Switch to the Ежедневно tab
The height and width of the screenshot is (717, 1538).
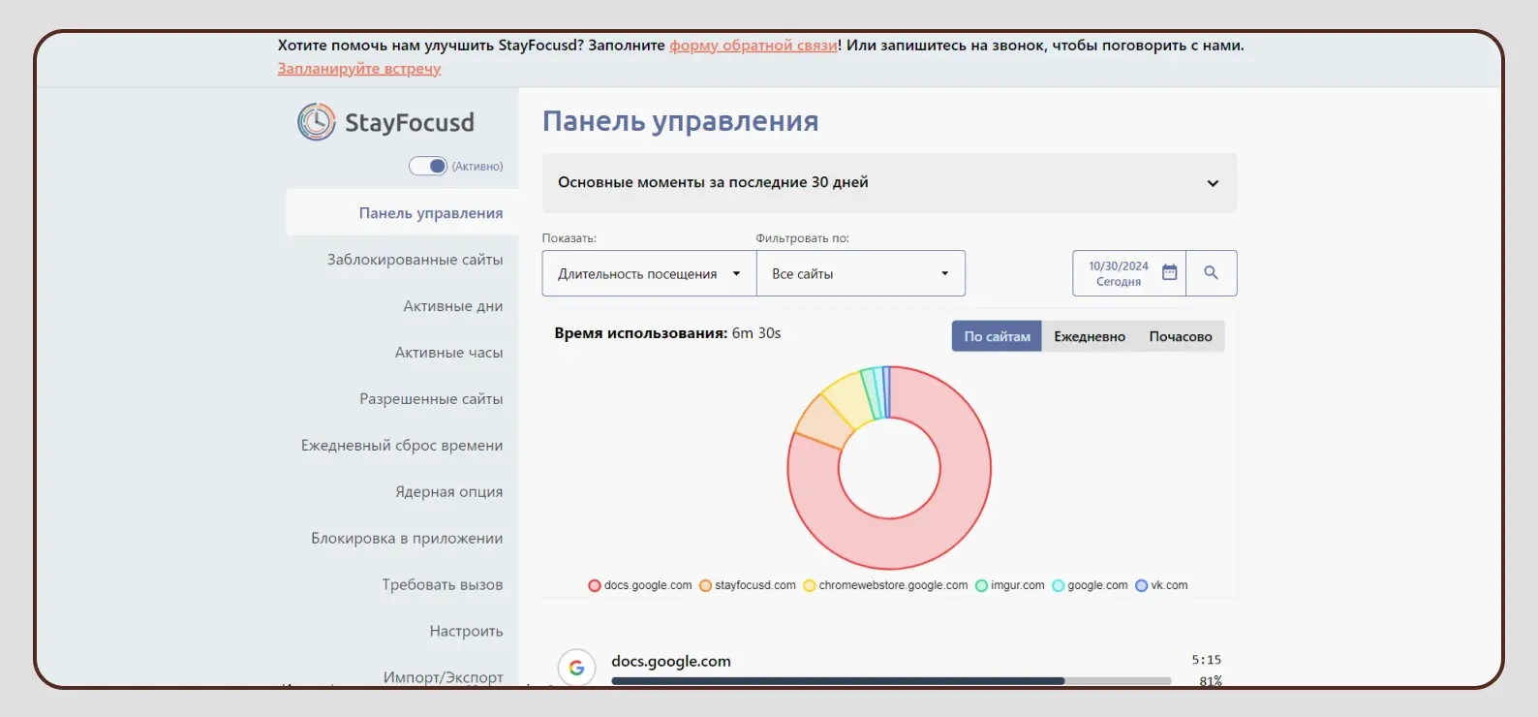tap(1090, 336)
